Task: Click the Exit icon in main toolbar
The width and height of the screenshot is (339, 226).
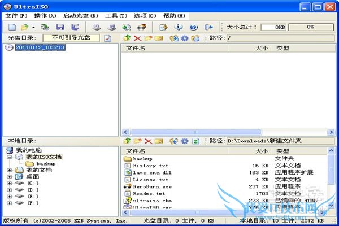Action: pyautogui.click(x=208, y=27)
